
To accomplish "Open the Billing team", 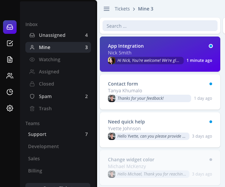I will point(58,171).
